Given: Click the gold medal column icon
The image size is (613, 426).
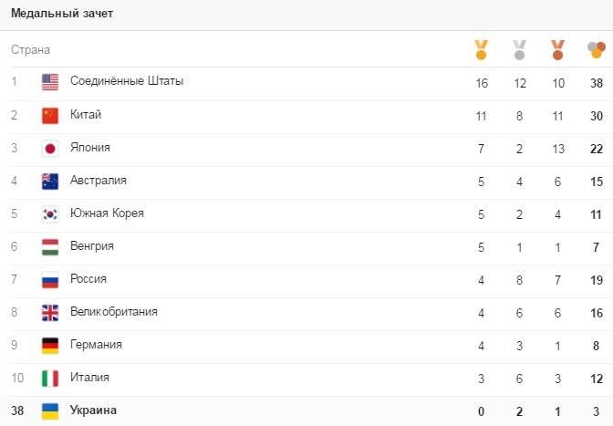Looking at the screenshot, I should (482, 49).
